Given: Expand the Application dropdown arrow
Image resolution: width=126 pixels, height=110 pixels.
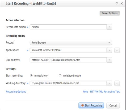Looking at the screenshot, I should point(110,50).
